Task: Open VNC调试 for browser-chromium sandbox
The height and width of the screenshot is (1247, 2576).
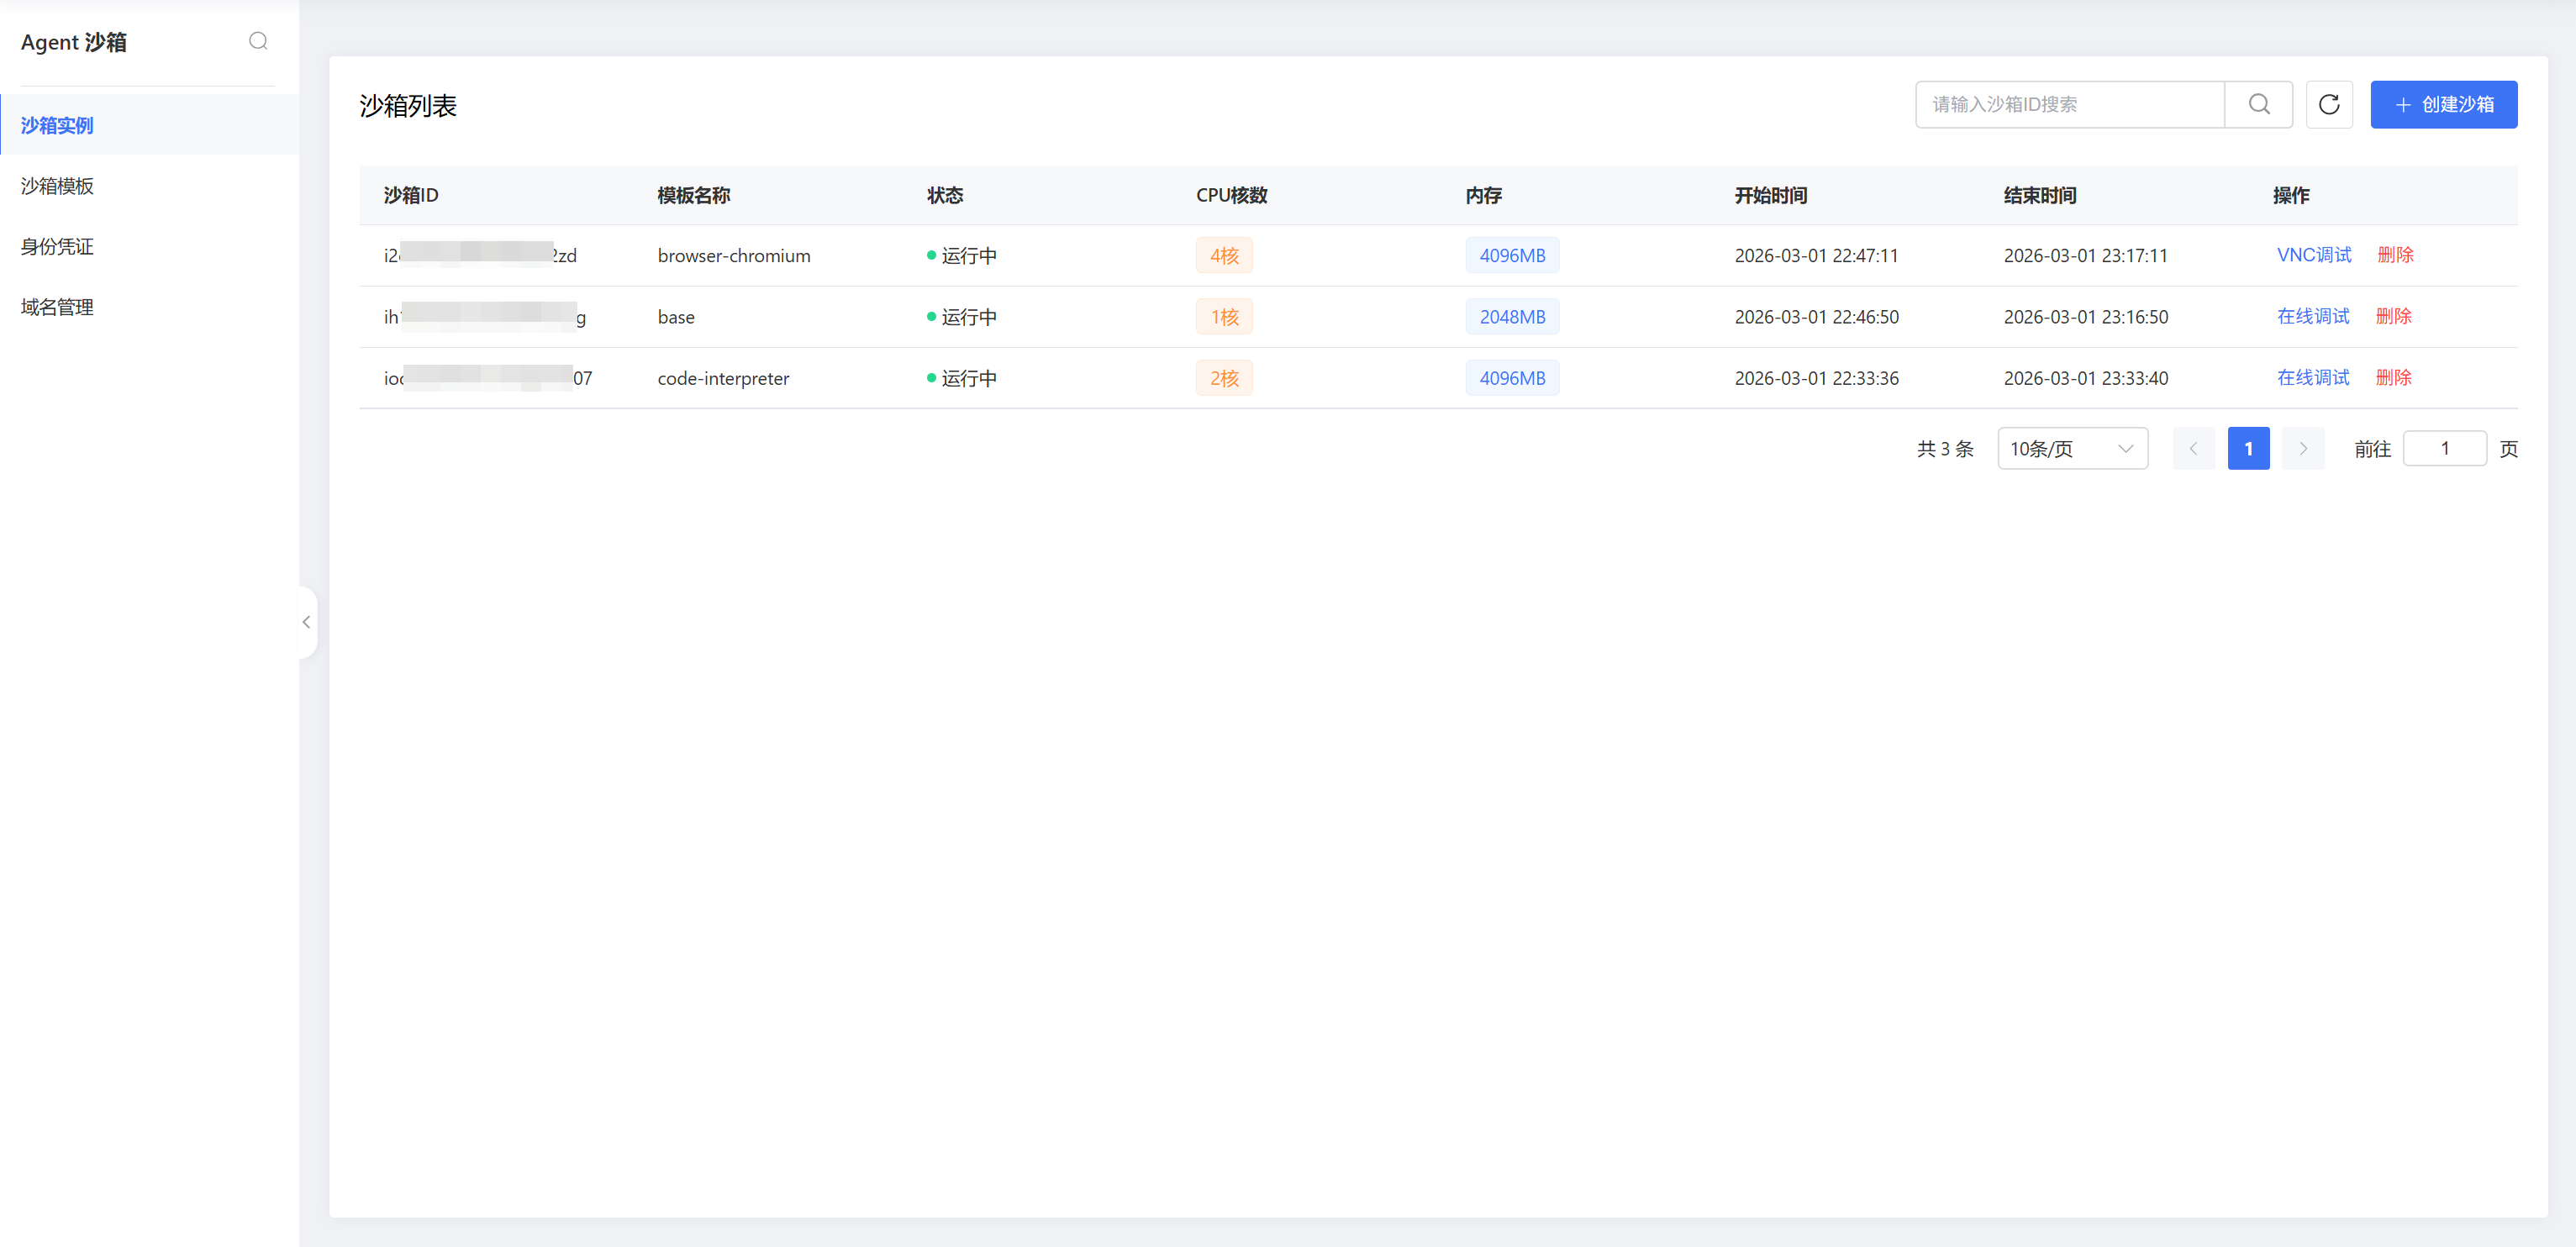Action: click(2313, 255)
